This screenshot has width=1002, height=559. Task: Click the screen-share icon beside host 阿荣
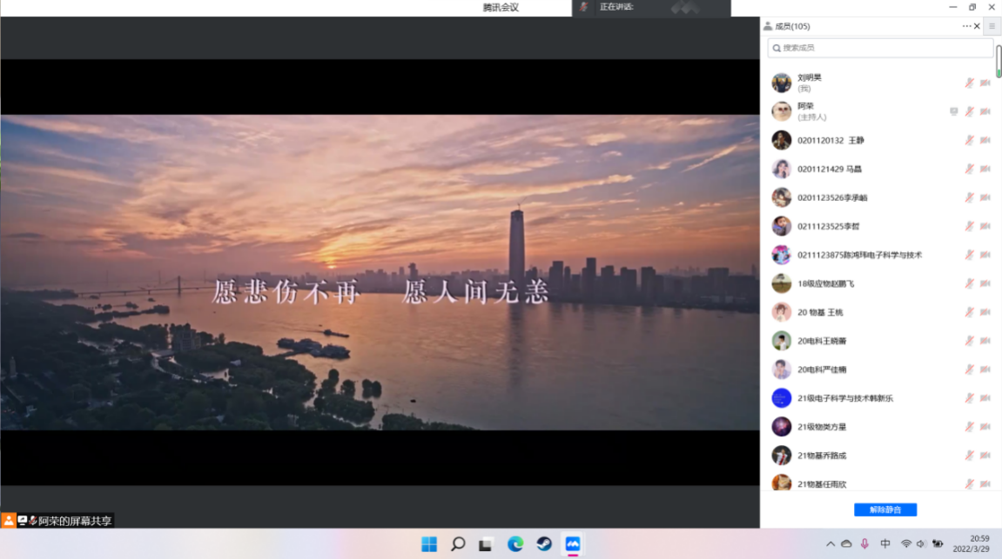pyautogui.click(x=954, y=111)
